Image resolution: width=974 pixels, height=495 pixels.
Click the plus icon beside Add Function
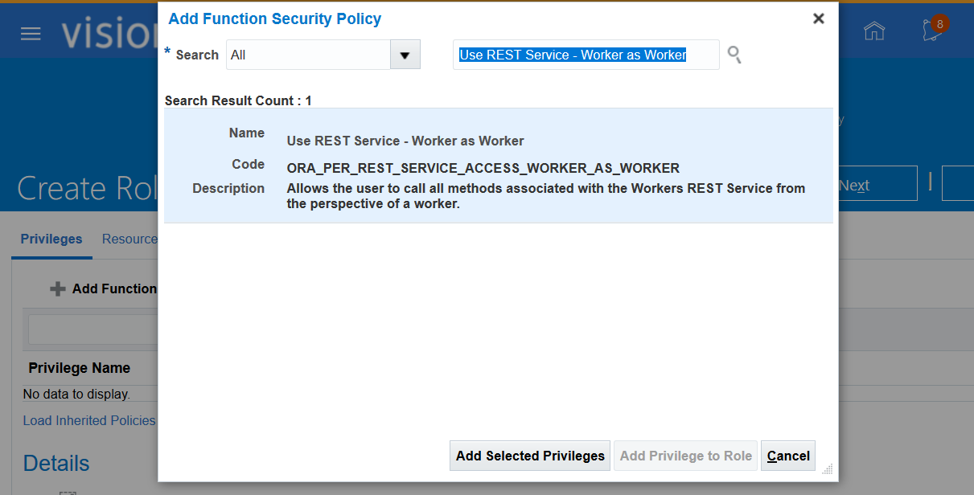click(58, 288)
